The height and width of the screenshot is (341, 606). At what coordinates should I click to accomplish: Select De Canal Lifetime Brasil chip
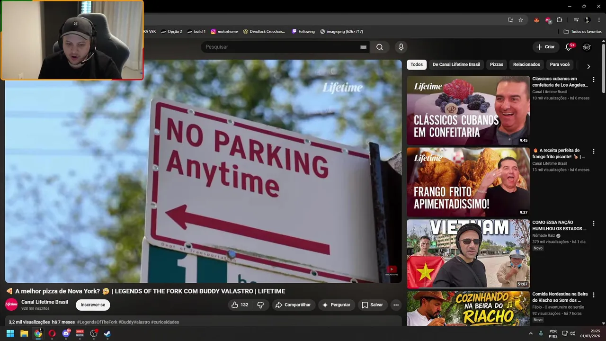tap(456, 64)
